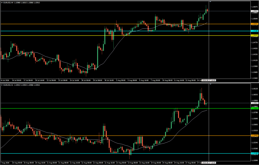Click the EURUSD,H4 chart title text
259x165 pixels.
point(8,3)
